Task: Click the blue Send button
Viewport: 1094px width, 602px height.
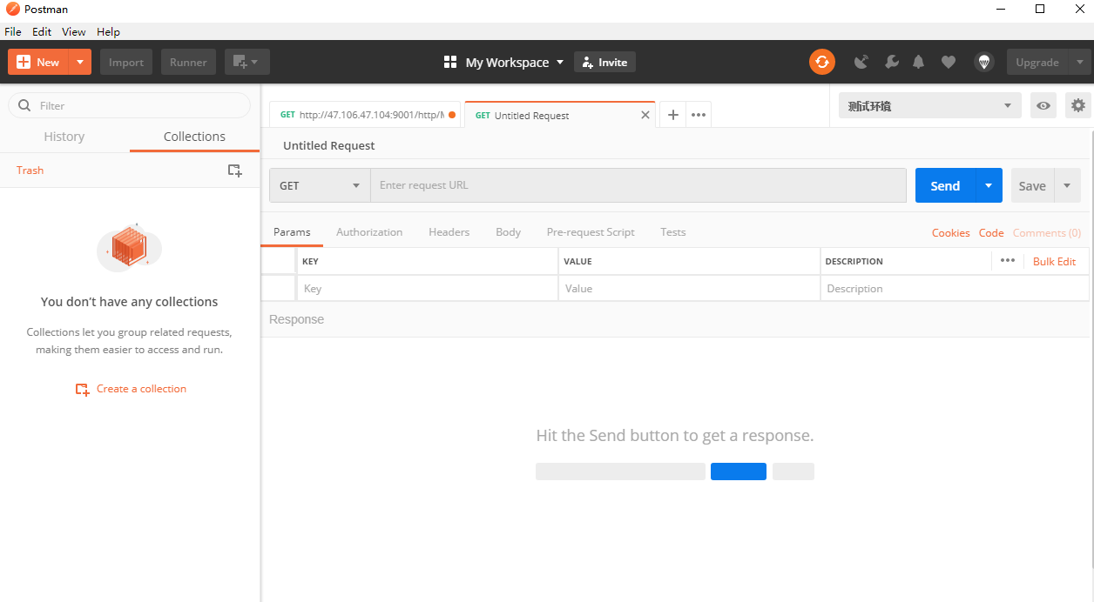Action: [945, 185]
